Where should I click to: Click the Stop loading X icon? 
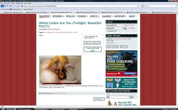[14, 6]
